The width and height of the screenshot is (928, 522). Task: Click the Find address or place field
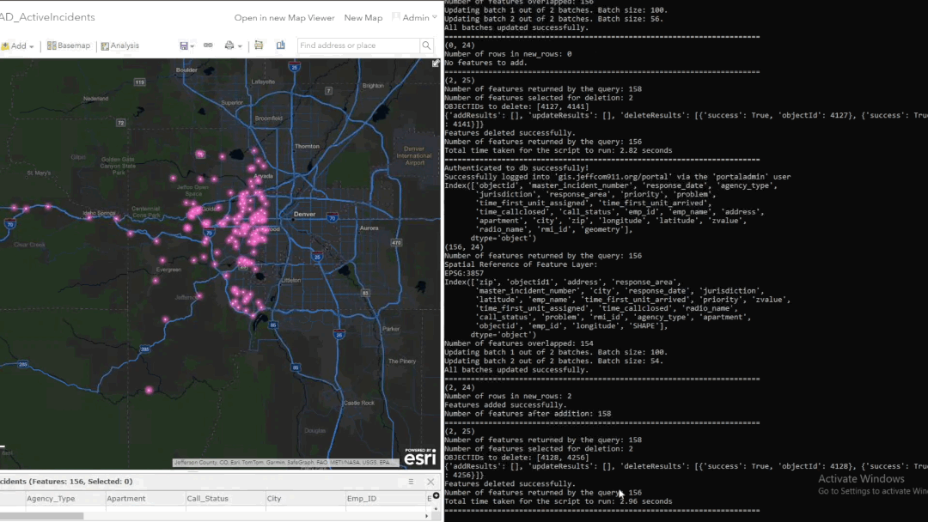coord(357,46)
